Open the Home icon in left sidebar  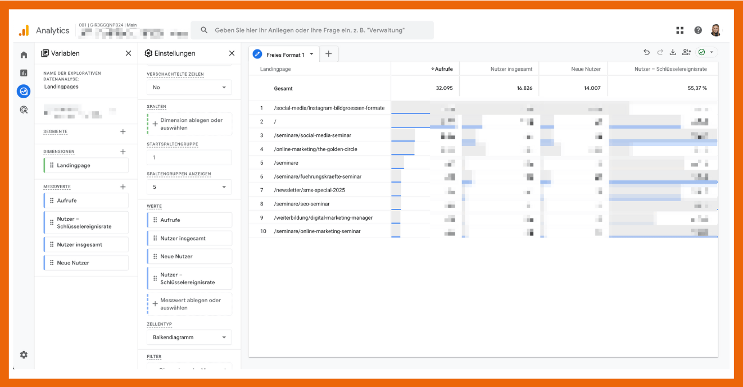(24, 54)
